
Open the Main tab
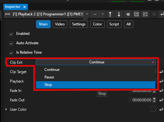click(43, 24)
